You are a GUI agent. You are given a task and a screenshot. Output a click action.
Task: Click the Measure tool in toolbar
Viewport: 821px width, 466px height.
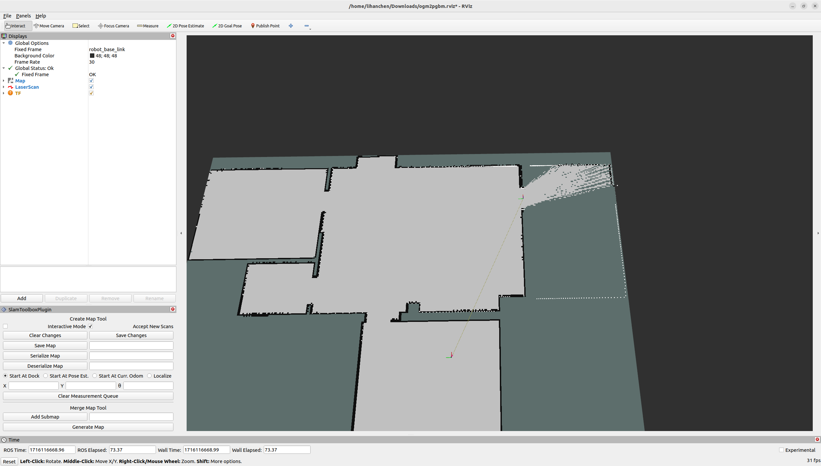point(147,25)
